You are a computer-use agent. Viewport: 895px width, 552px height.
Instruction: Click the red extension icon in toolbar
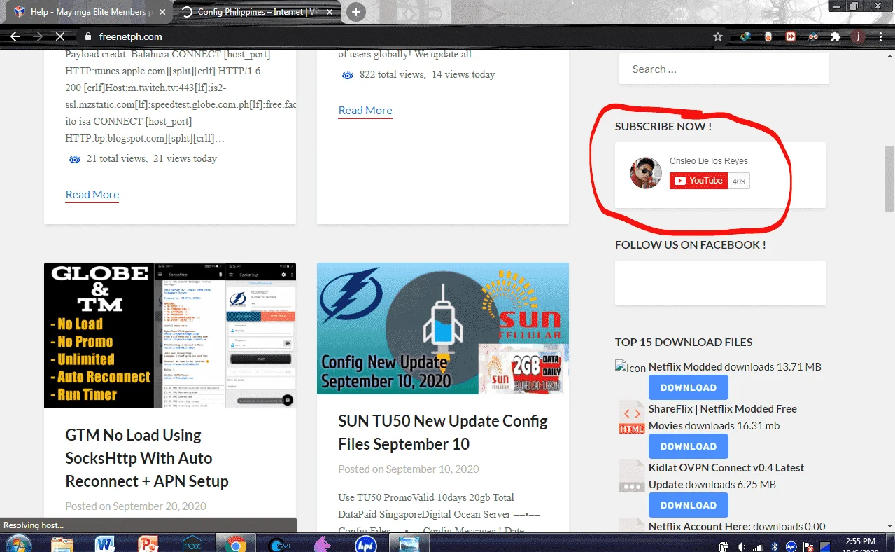(791, 36)
